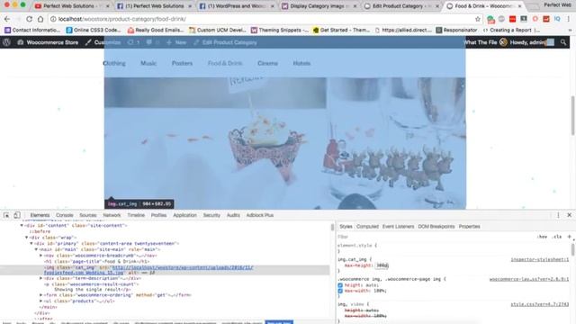Click the max-height value being edited
576x324 pixels.
382,265
